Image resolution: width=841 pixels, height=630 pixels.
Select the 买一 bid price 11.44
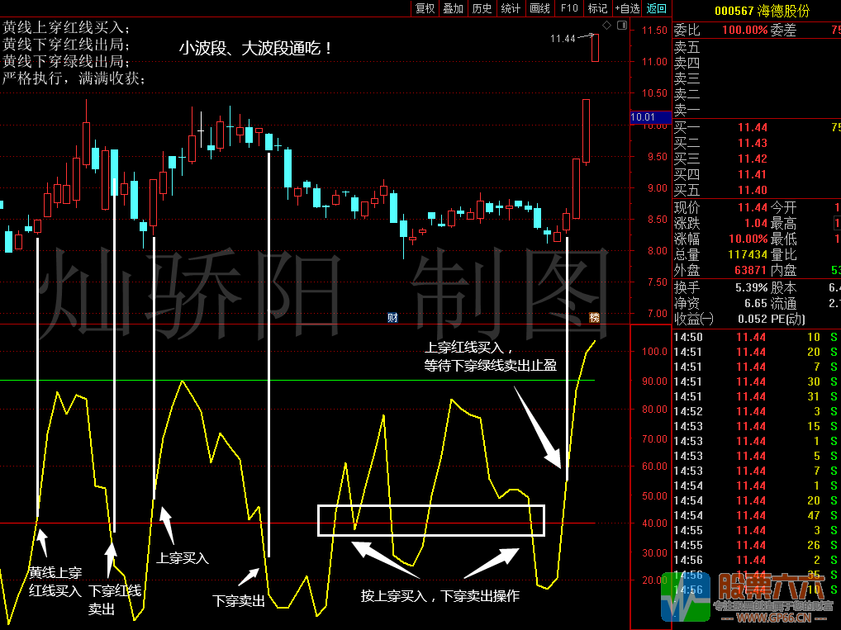tap(752, 127)
